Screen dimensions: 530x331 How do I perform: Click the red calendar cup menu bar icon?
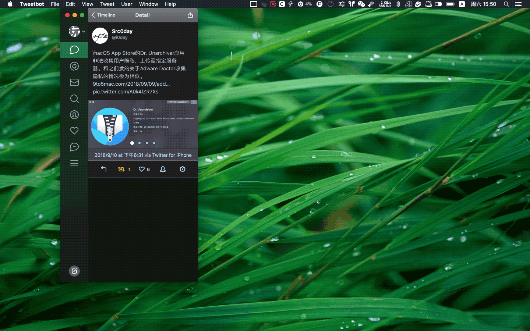click(273, 4)
